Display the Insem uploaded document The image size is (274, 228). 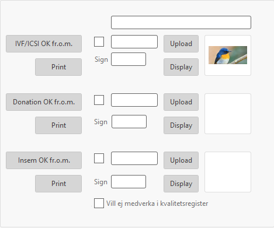click(x=181, y=184)
